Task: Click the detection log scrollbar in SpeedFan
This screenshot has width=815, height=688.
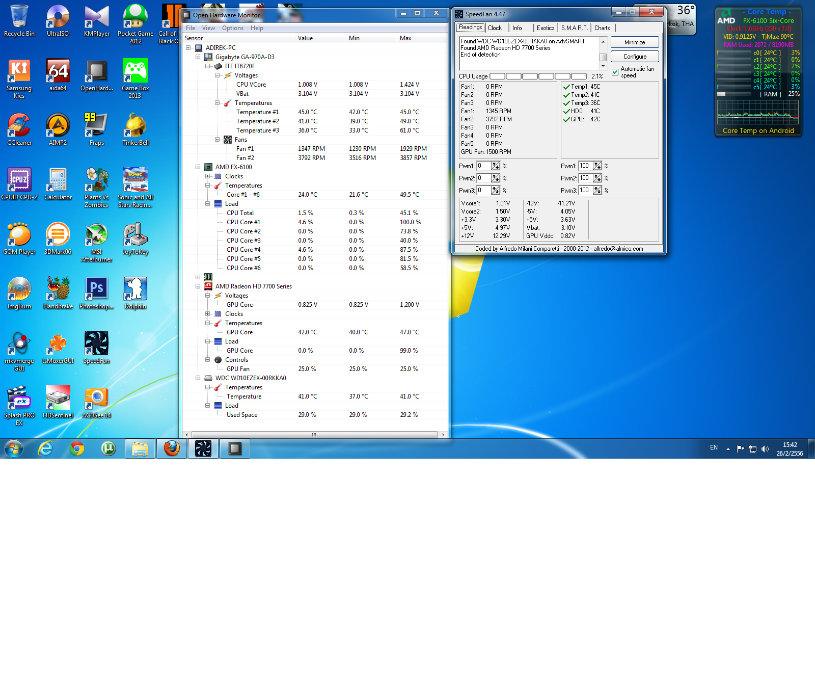Action: pyautogui.click(x=603, y=54)
